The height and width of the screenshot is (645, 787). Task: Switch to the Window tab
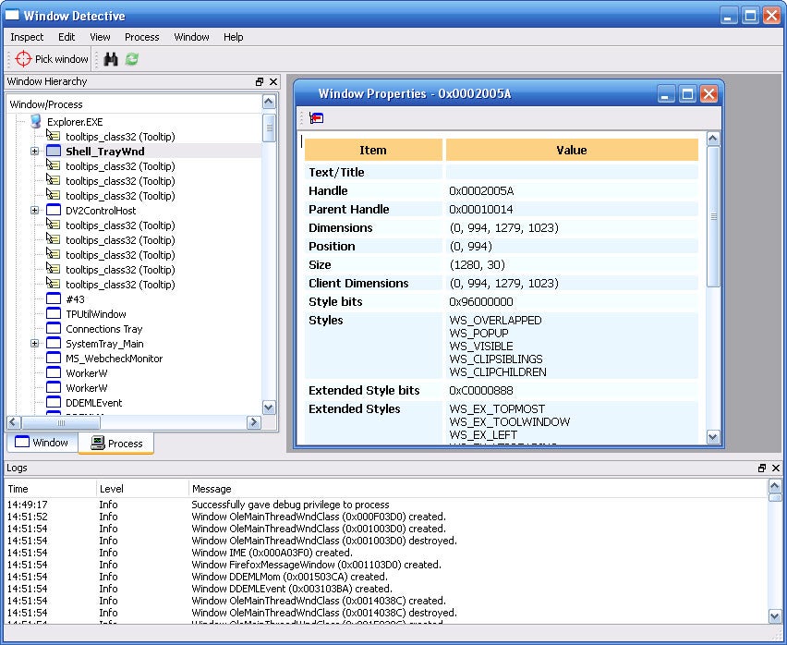[42, 443]
